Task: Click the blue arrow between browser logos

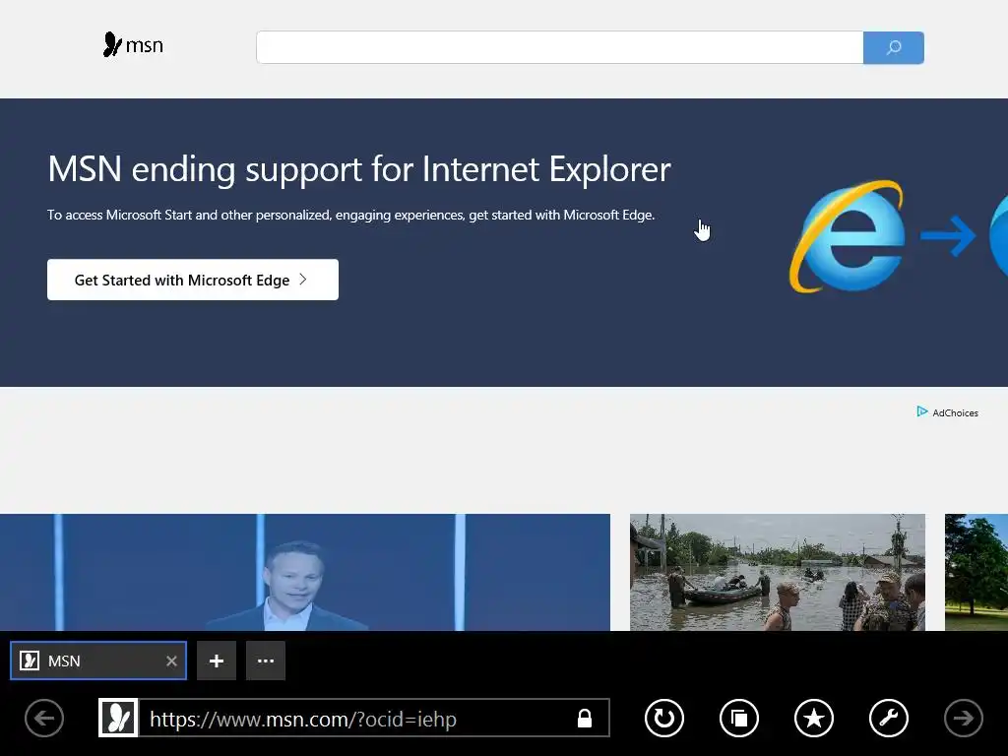Action: (x=948, y=235)
